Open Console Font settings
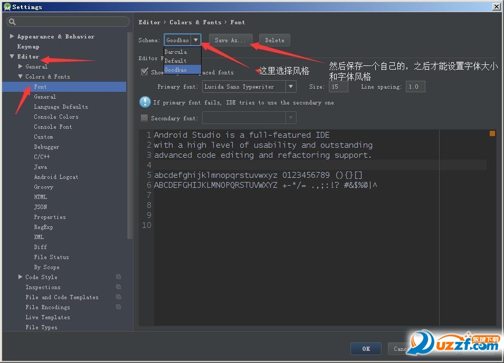Viewport: 504px width, 363px height. 53,127
